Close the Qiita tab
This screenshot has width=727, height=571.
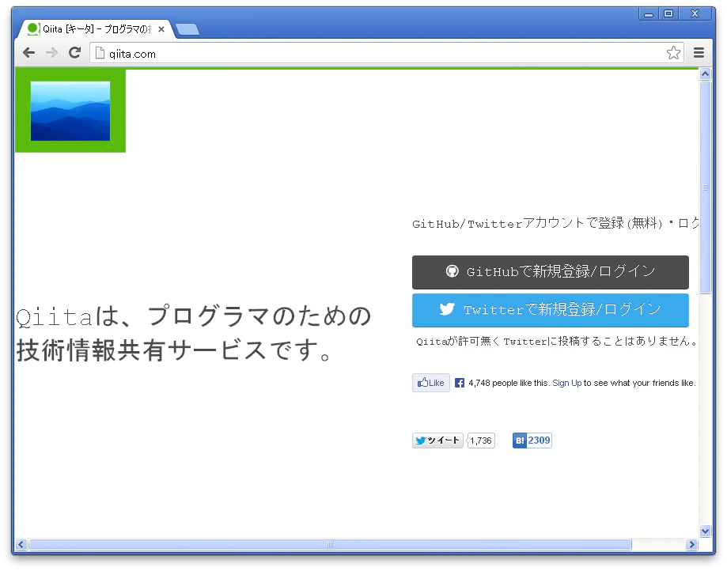point(161,29)
